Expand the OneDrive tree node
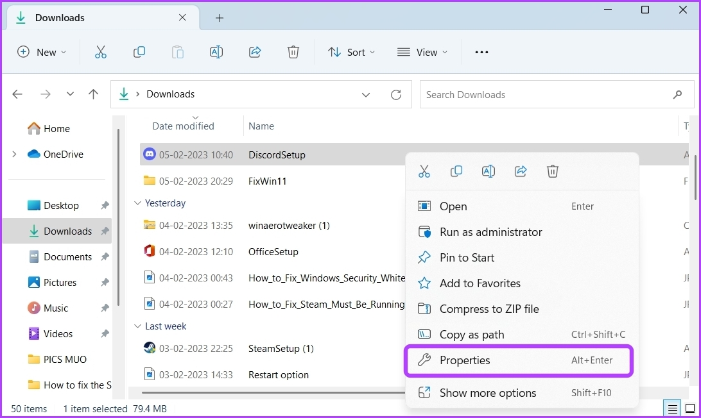Screen dimensions: 701x418 click(x=14, y=154)
